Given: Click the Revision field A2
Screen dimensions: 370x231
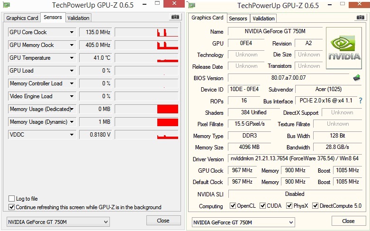Looking at the screenshot, I should [308, 43].
